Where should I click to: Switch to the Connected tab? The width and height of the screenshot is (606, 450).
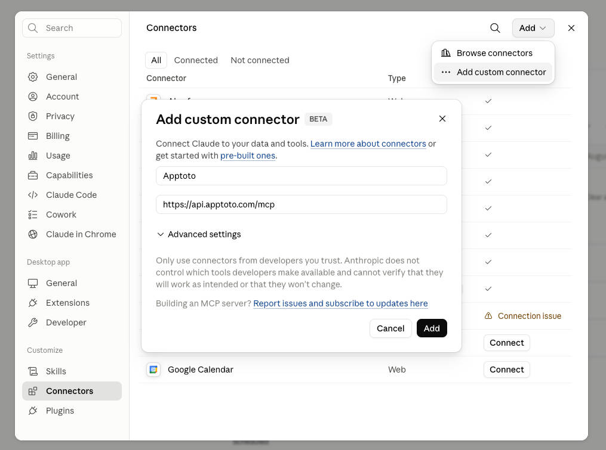click(196, 60)
